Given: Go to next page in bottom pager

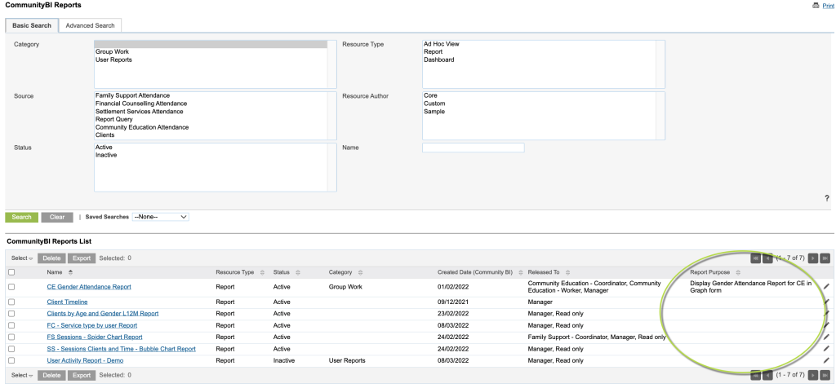Looking at the screenshot, I should point(813,375).
